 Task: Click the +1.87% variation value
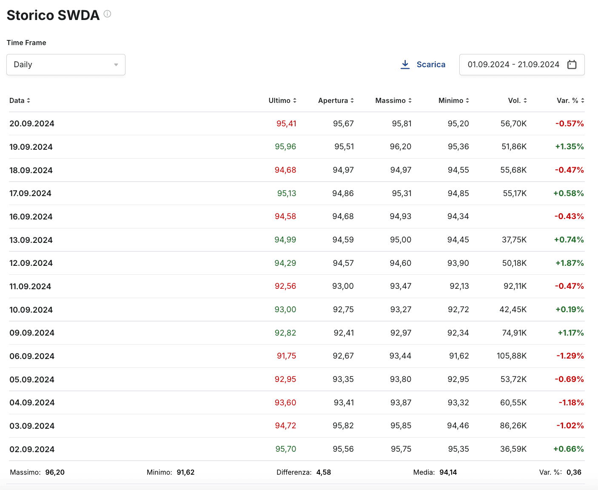click(570, 263)
